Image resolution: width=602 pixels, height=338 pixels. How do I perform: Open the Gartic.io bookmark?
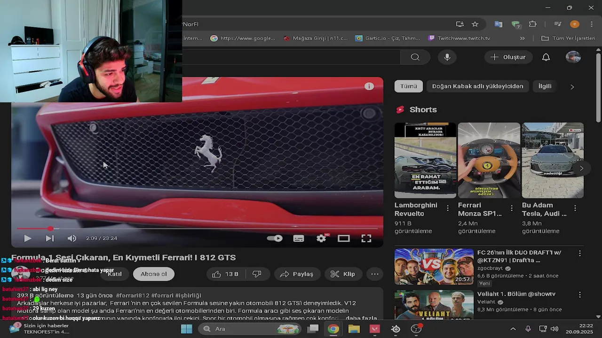point(388,38)
